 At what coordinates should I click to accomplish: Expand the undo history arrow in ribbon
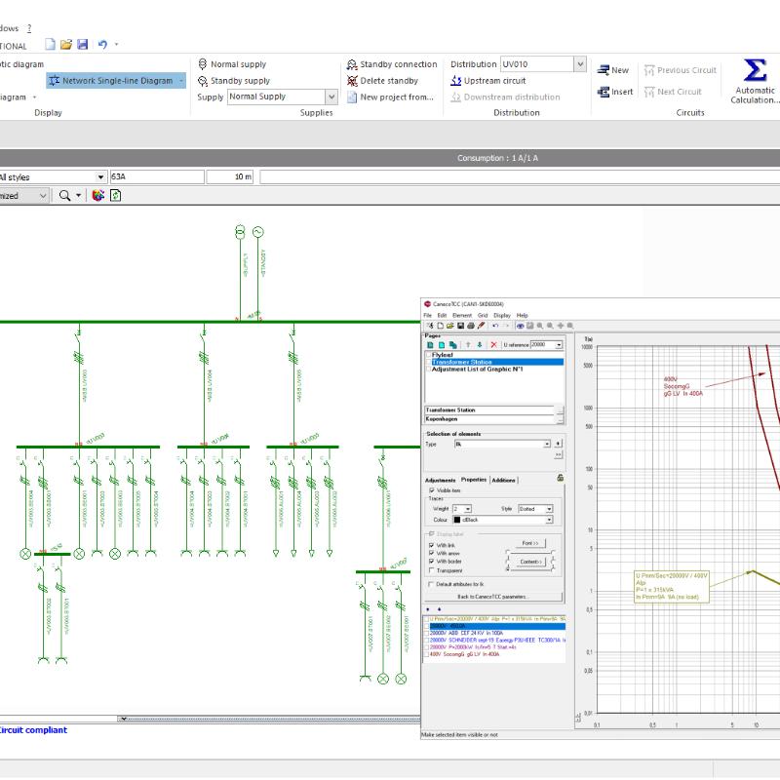tap(117, 44)
